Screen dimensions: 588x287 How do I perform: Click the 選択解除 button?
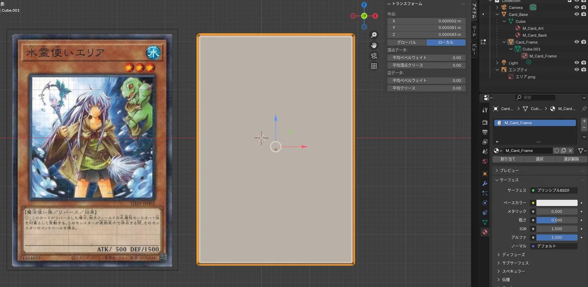571,159
